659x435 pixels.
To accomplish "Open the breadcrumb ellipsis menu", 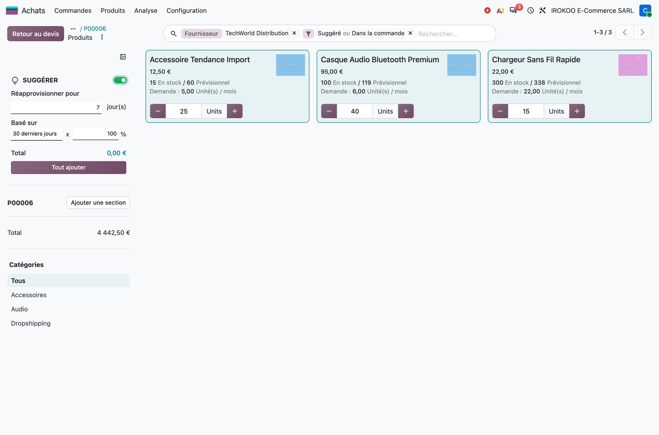I will 73,29.
